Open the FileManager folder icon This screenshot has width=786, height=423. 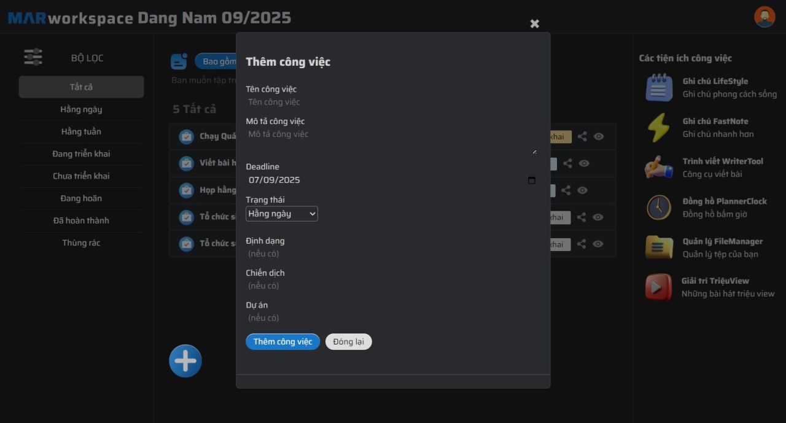(659, 247)
